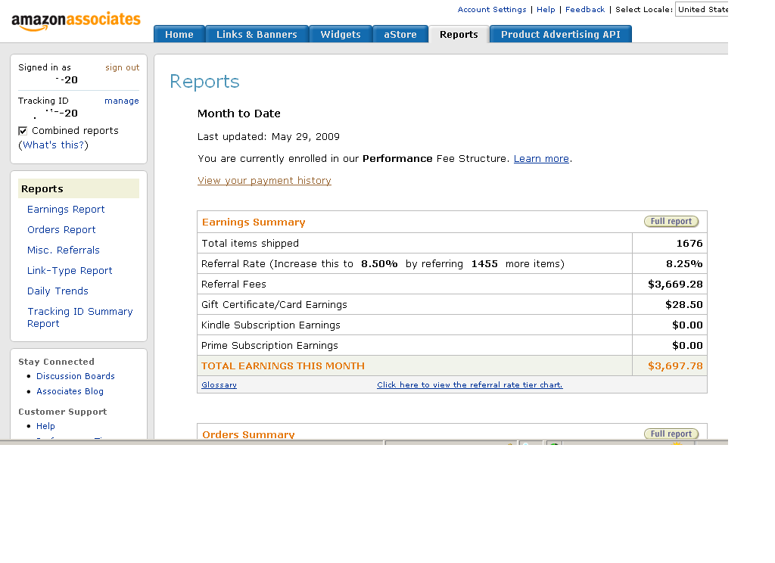Go to the Widgets tab

[x=341, y=35]
